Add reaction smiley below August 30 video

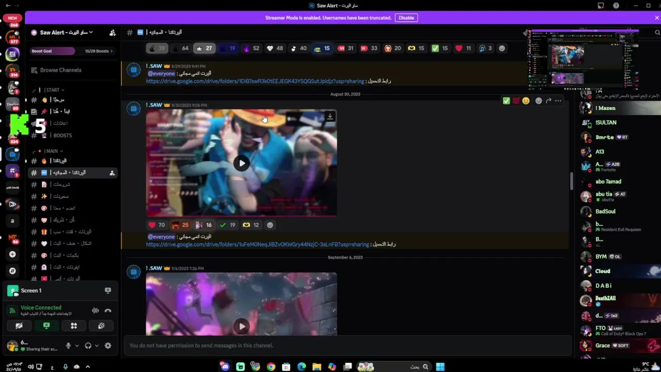(x=270, y=225)
